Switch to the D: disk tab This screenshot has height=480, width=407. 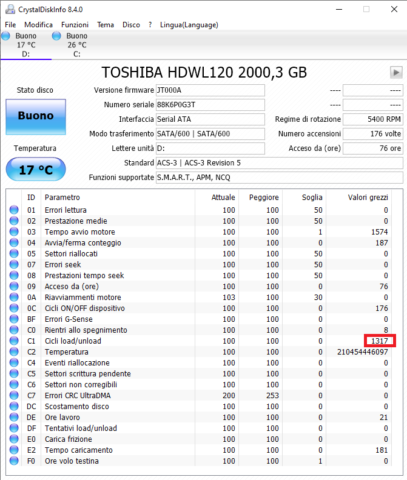(x=26, y=45)
